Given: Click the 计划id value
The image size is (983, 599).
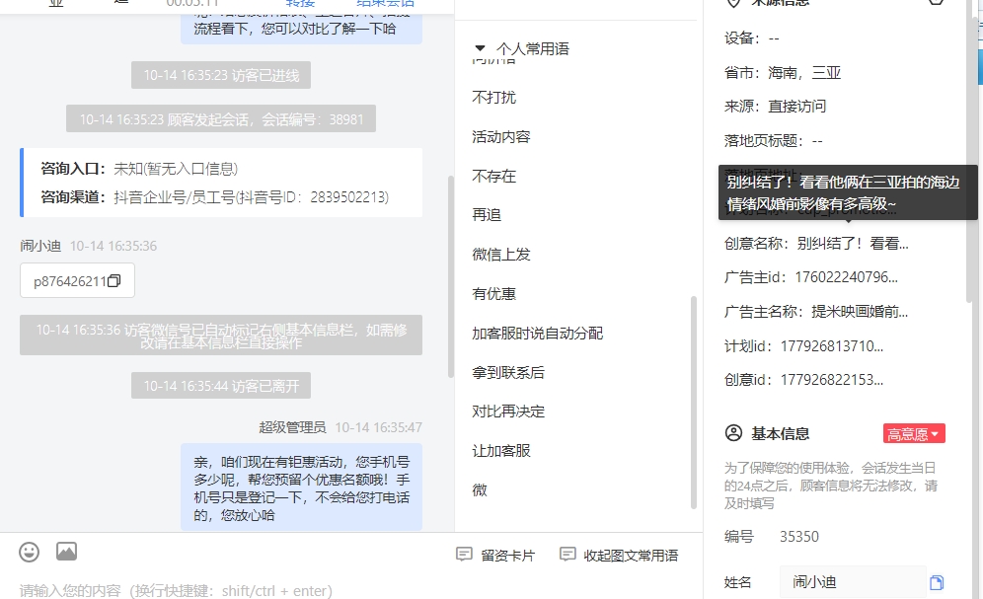Looking at the screenshot, I should click(x=831, y=345).
